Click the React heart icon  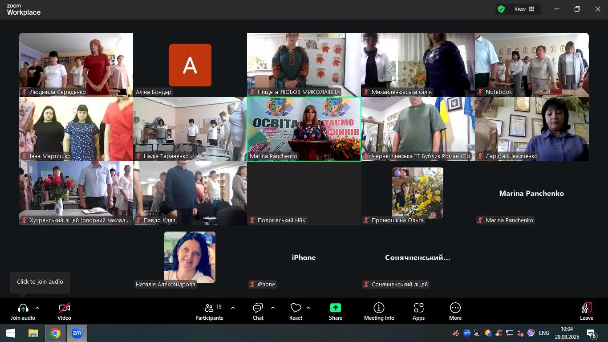[x=296, y=311]
